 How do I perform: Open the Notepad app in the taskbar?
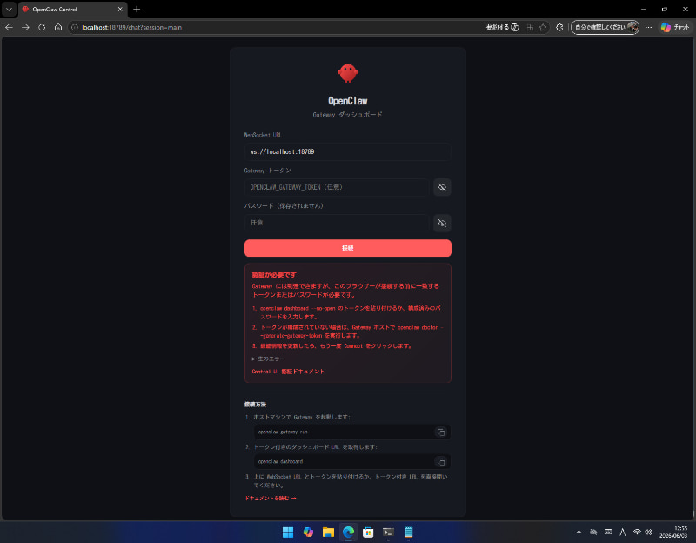[408, 532]
